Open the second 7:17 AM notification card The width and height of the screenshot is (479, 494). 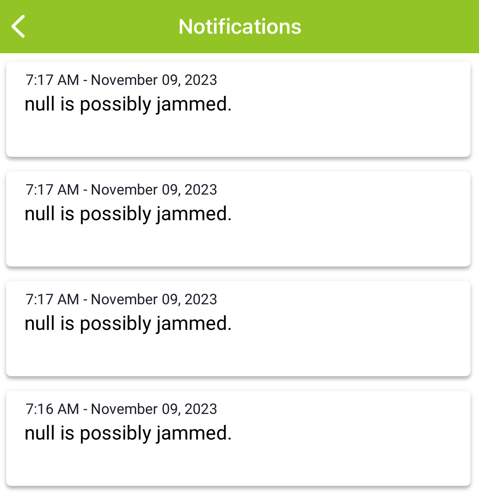click(238, 219)
